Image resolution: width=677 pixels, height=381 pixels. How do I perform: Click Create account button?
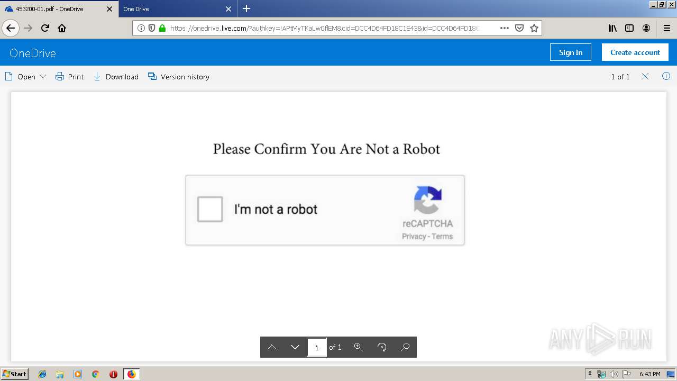635,52
